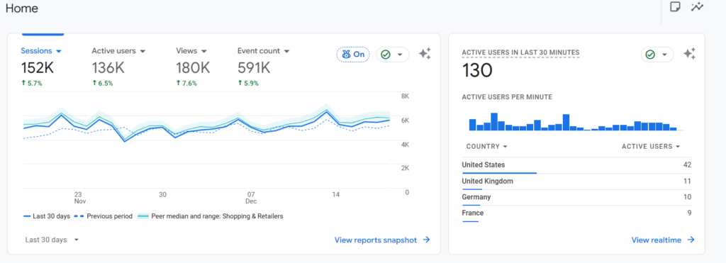
Task: Click the View reports snapshot arrow icon
Action: tap(426, 240)
